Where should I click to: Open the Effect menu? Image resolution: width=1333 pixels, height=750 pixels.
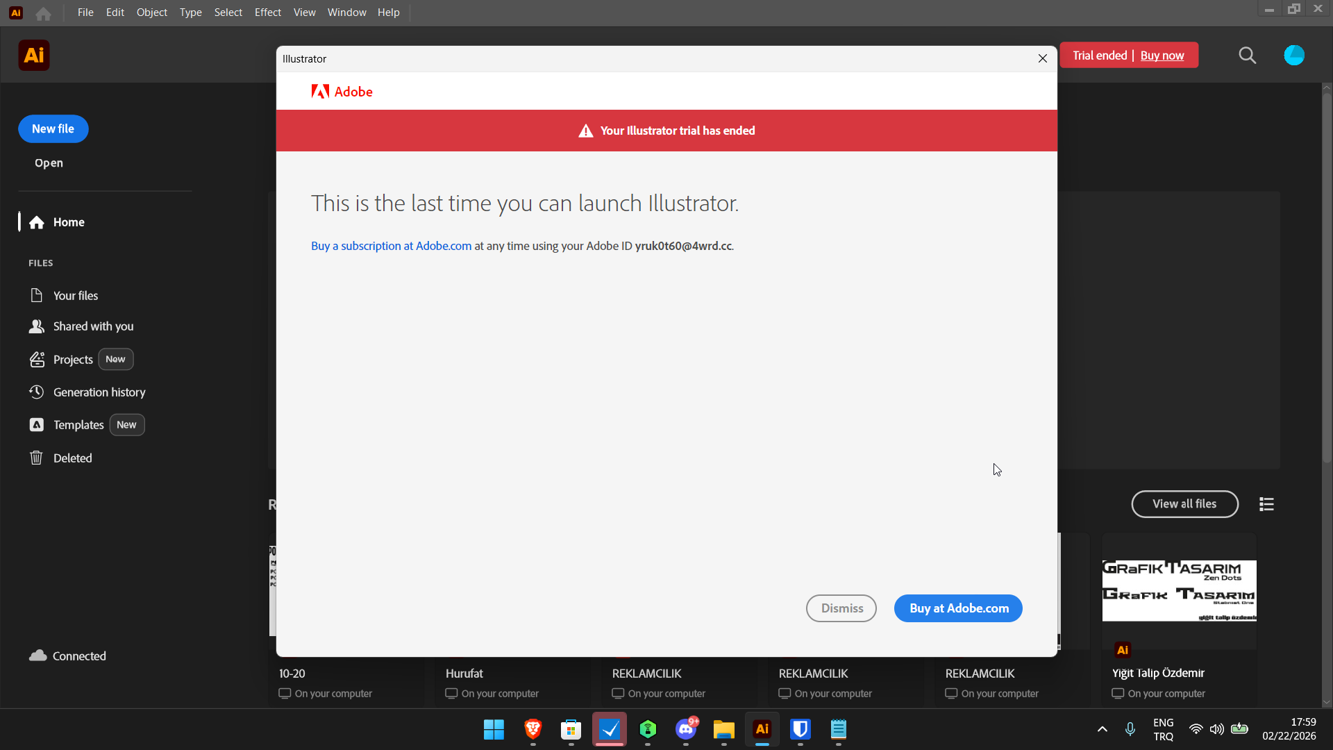(x=268, y=12)
